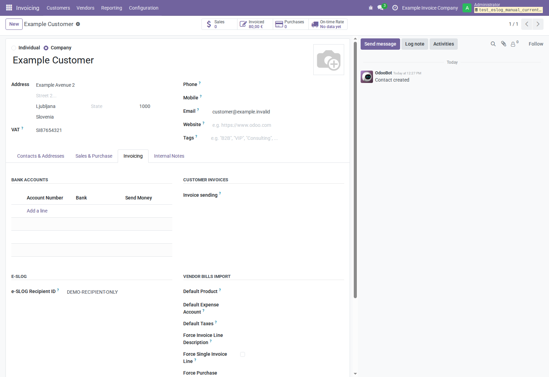Open the apps grid menu icon
Viewport: 549px width, 377px height.
(9, 8)
